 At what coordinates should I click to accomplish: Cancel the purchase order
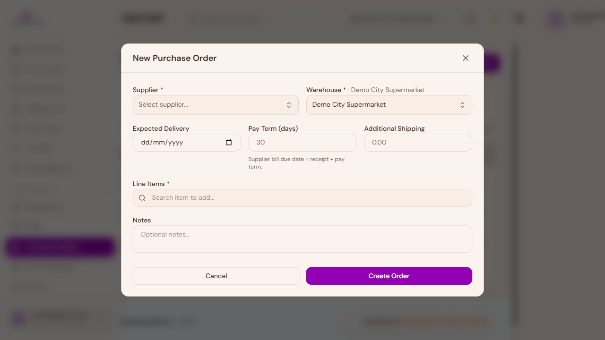(x=216, y=276)
